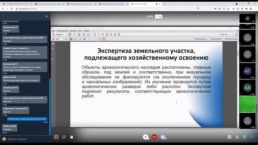Screen dimensions: 258x145
Task: Open a new browser tab
Action: pos(165,4)
